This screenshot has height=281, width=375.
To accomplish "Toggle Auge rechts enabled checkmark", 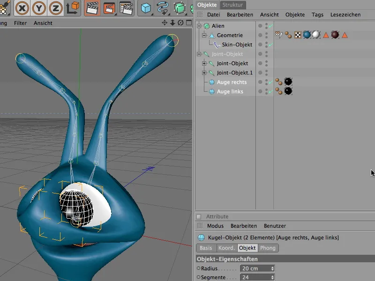I will coord(271,82).
